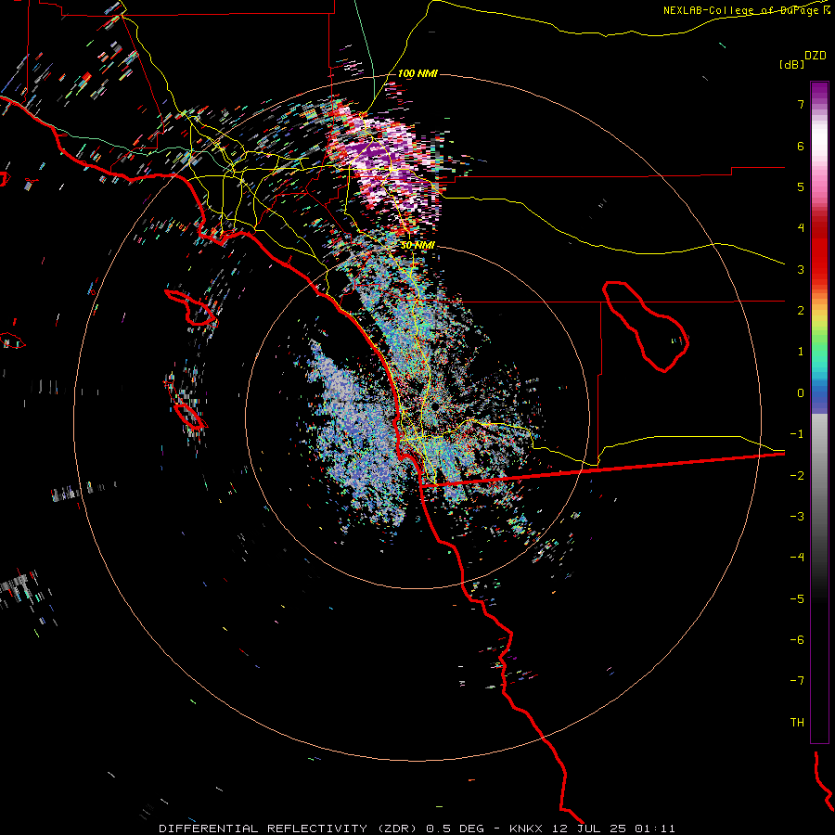Click the colorbar value 2 label

[801, 311]
